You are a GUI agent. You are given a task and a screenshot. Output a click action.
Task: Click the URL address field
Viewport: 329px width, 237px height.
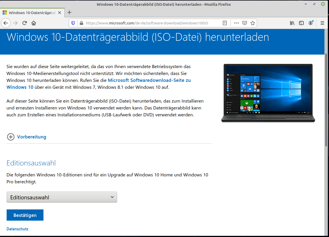point(147,23)
